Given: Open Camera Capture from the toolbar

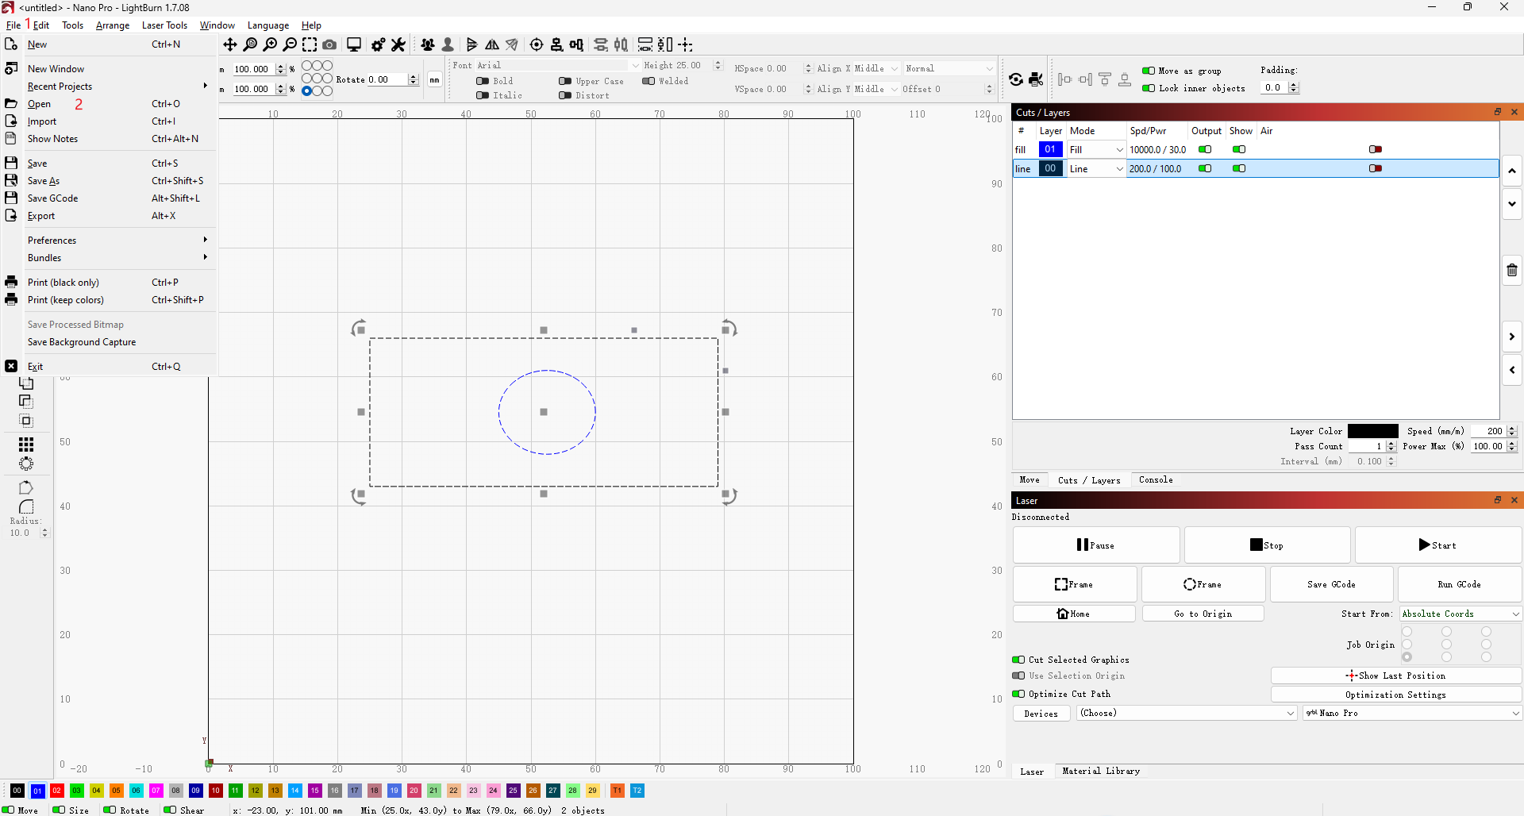Looking at the screenshot, I should (329, 44).
